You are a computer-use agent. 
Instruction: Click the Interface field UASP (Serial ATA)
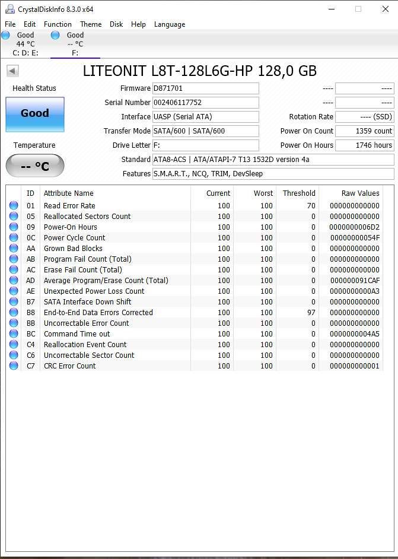click(206, 117)
